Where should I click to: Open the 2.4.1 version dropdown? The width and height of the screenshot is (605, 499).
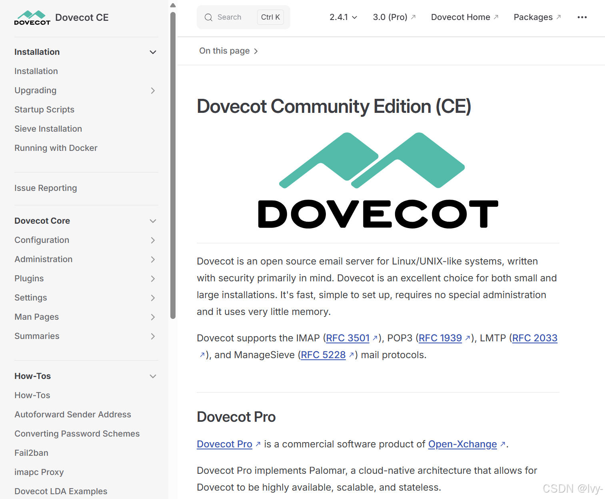(x=343, y=17)
